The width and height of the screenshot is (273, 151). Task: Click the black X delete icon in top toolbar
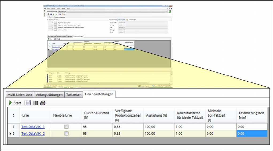coord(53,14)
